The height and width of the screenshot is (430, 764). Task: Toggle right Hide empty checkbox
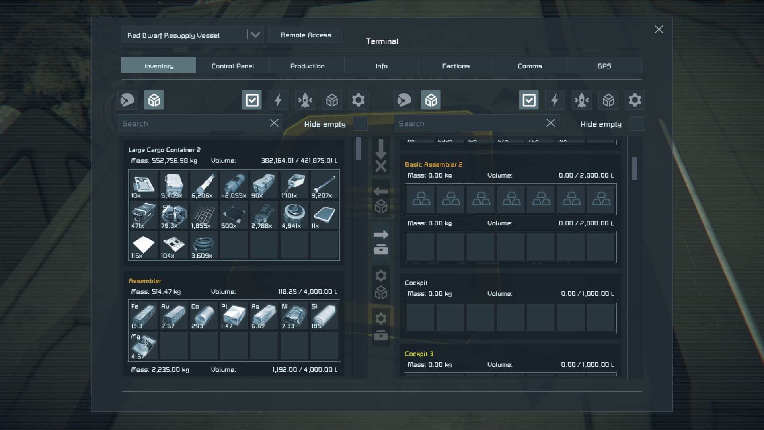click(x=637, y=124)
